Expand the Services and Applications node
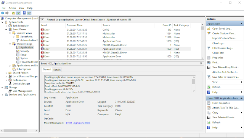The height and width of the screenshot is (138, 244). [x=2, y=95]
